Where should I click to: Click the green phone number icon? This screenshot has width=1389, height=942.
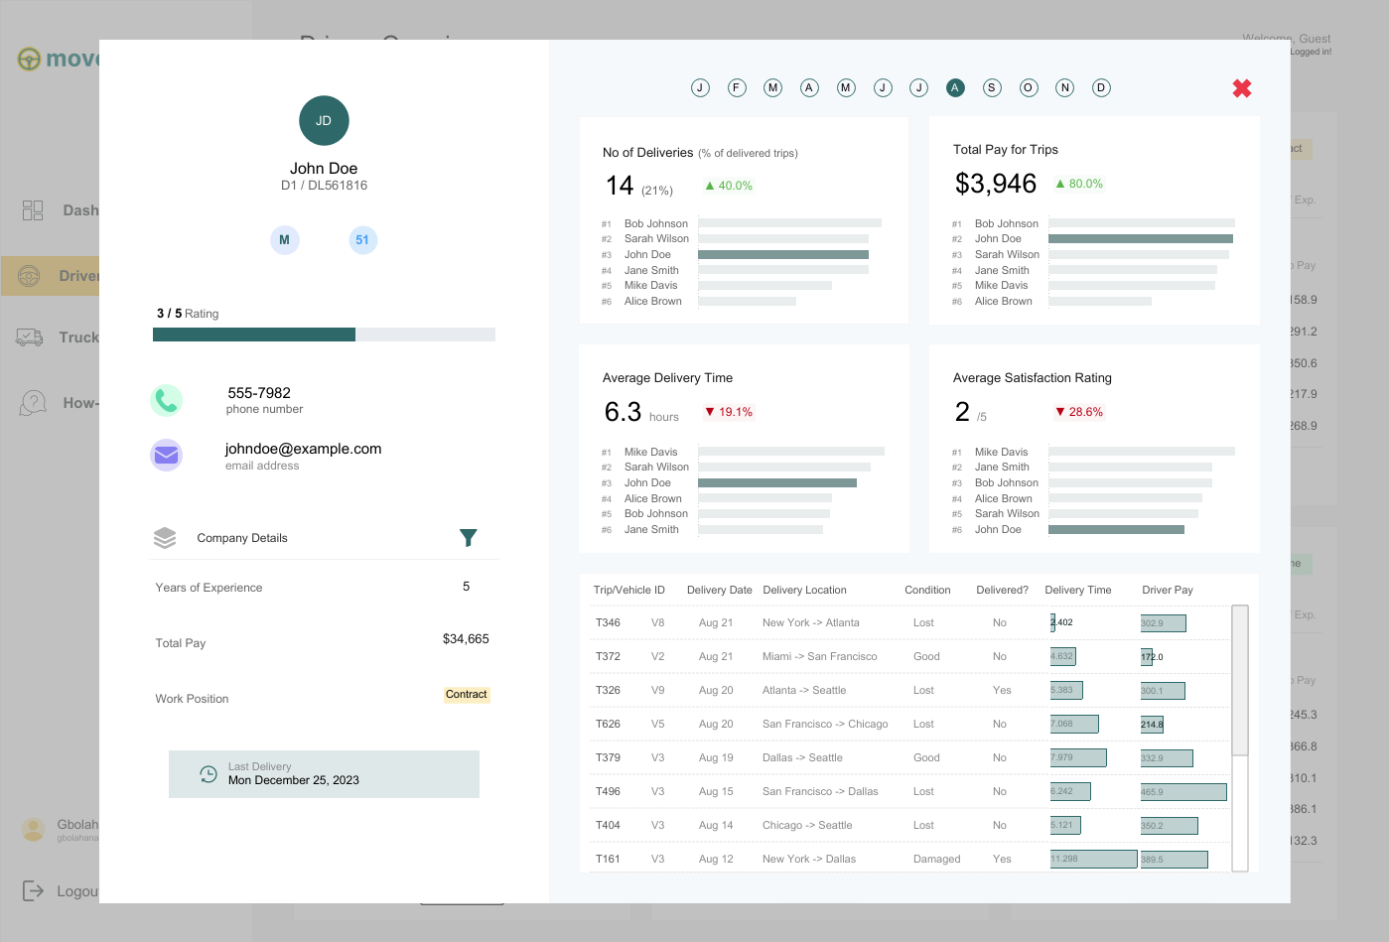pos(166,400)
